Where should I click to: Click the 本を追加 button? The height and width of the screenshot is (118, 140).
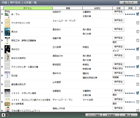click(111, 115)
